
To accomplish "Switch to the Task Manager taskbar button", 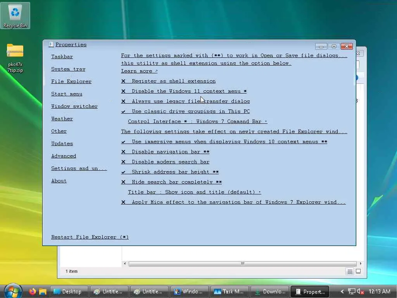I will click(229, 292).
